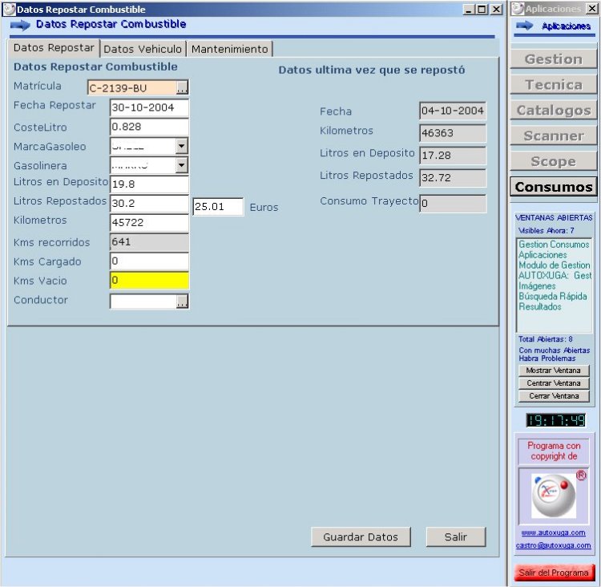Viewport: 601px width, 587px height.
Task: Select Aplicaciones in open windows list
Action: (x=543, y=255)
